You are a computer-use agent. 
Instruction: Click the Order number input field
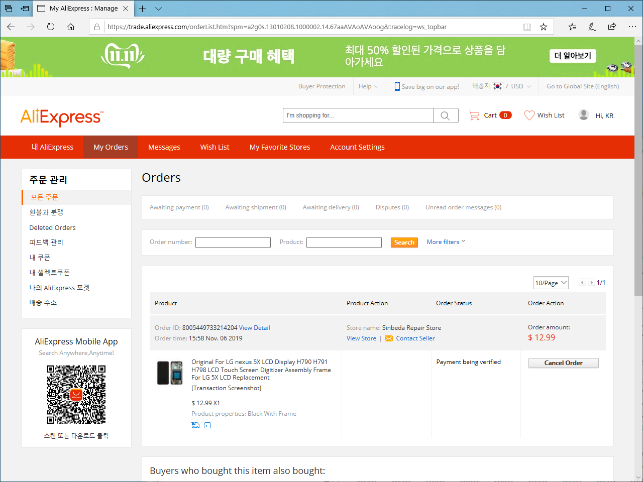[x=233, y=243]
